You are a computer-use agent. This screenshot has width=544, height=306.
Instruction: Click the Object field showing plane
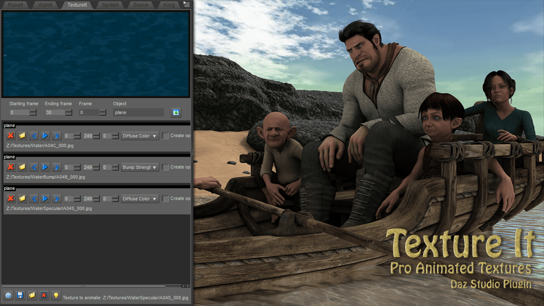139,113
